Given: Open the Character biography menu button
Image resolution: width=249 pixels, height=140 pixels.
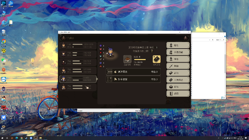Looking at the screenshot, I should click(178, 80).
